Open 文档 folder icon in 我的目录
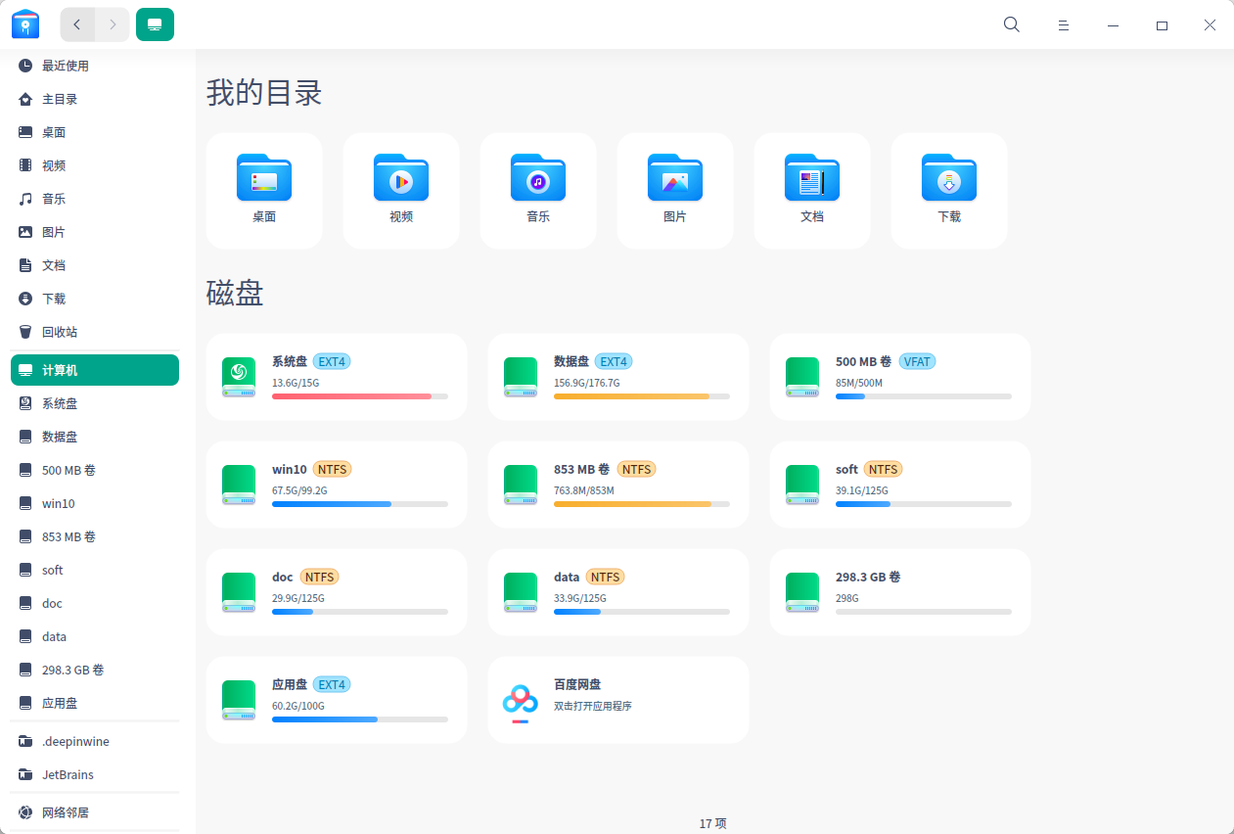1234x834 pixels. (x=812, y=177)
